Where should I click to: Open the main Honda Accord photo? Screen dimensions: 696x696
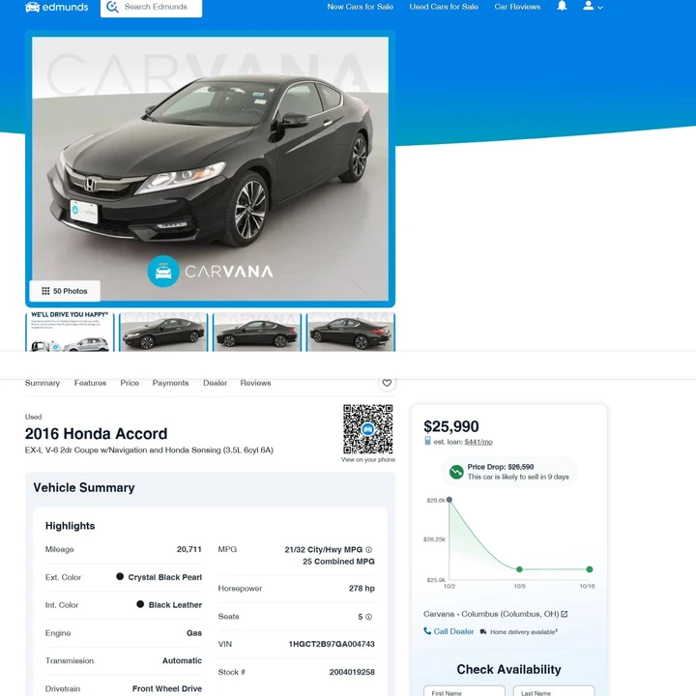coord(210,168)
